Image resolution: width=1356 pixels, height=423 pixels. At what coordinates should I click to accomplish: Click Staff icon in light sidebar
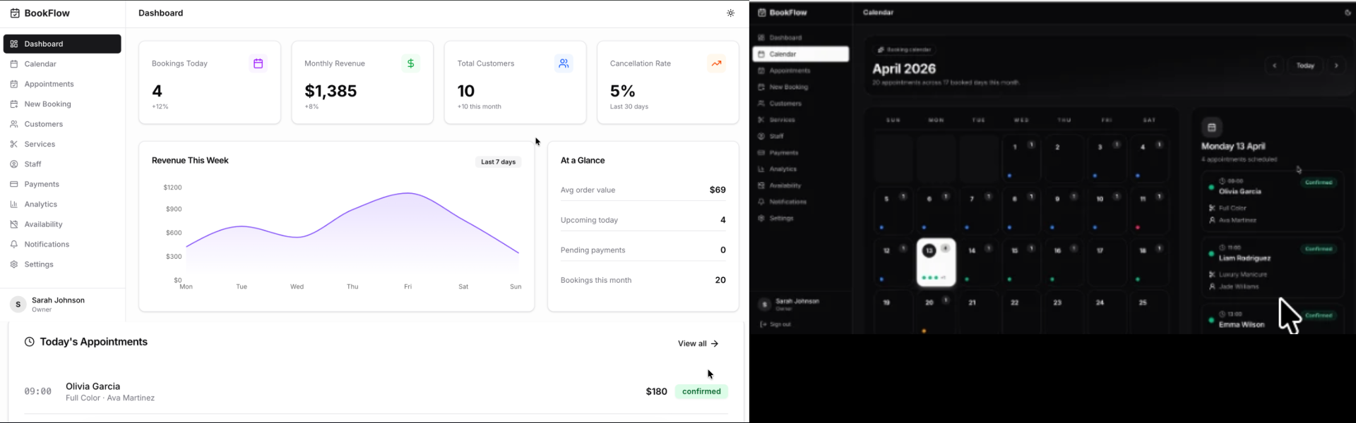pyautogui.click(x=14, y=164)
